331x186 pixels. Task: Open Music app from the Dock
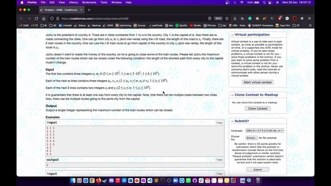118,180
